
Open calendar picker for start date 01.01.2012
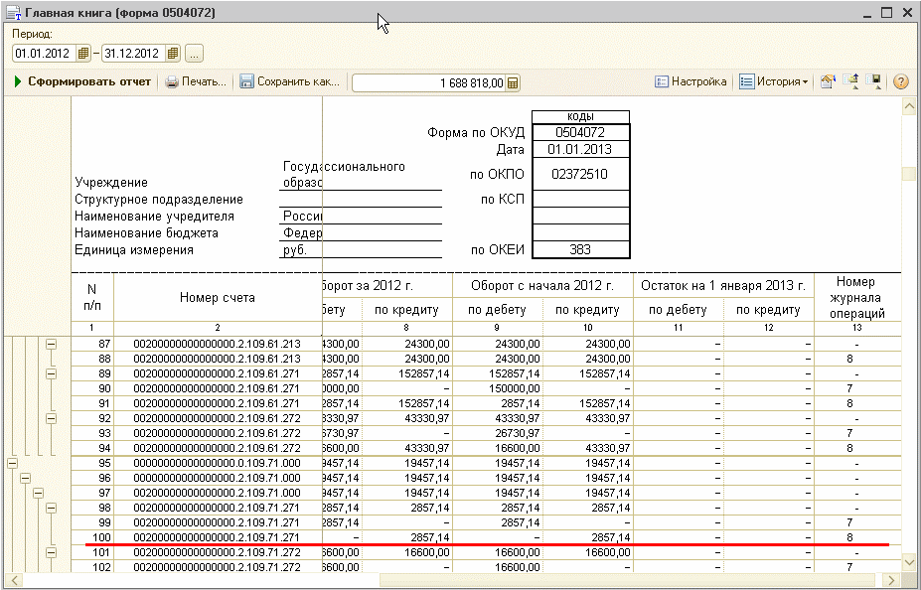coord(83,54)
